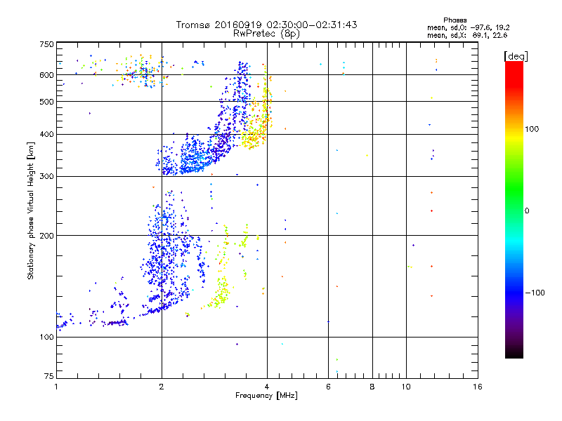Image resolution: width=562 pixels, height=421 pixels.
Task: Click the y-axis tick label '600'
Action: (x=46, y=75)
